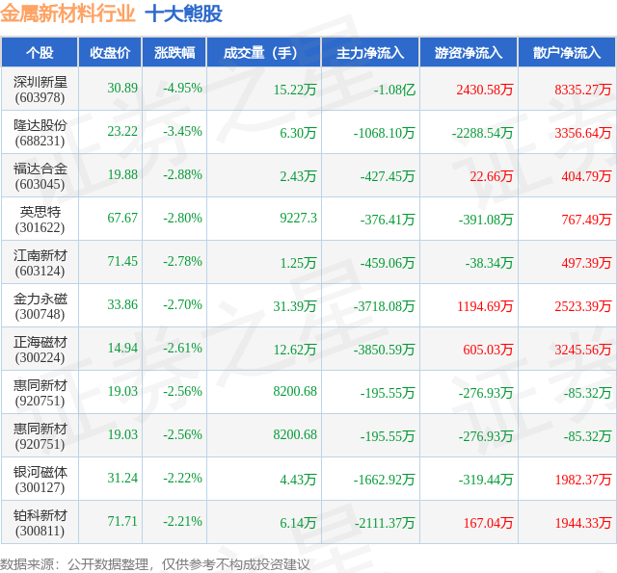Click the 金属新材料行业 title text
This screenshot has width=617, height=573.
click(x=67, y=13)
